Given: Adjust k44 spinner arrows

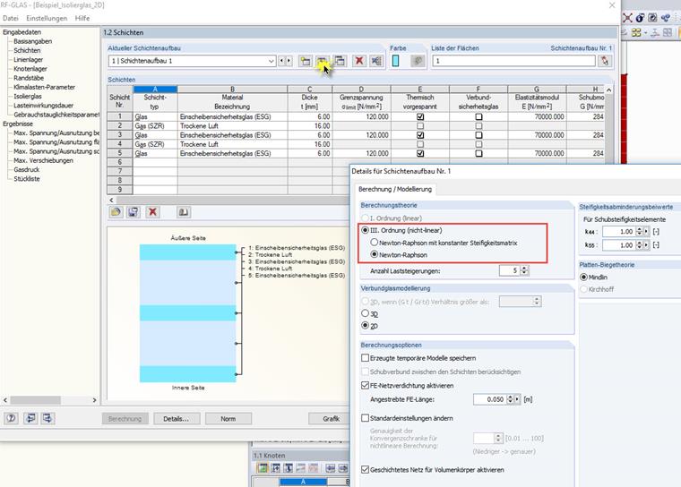Looking at the screenshot, I should point(639,232).
